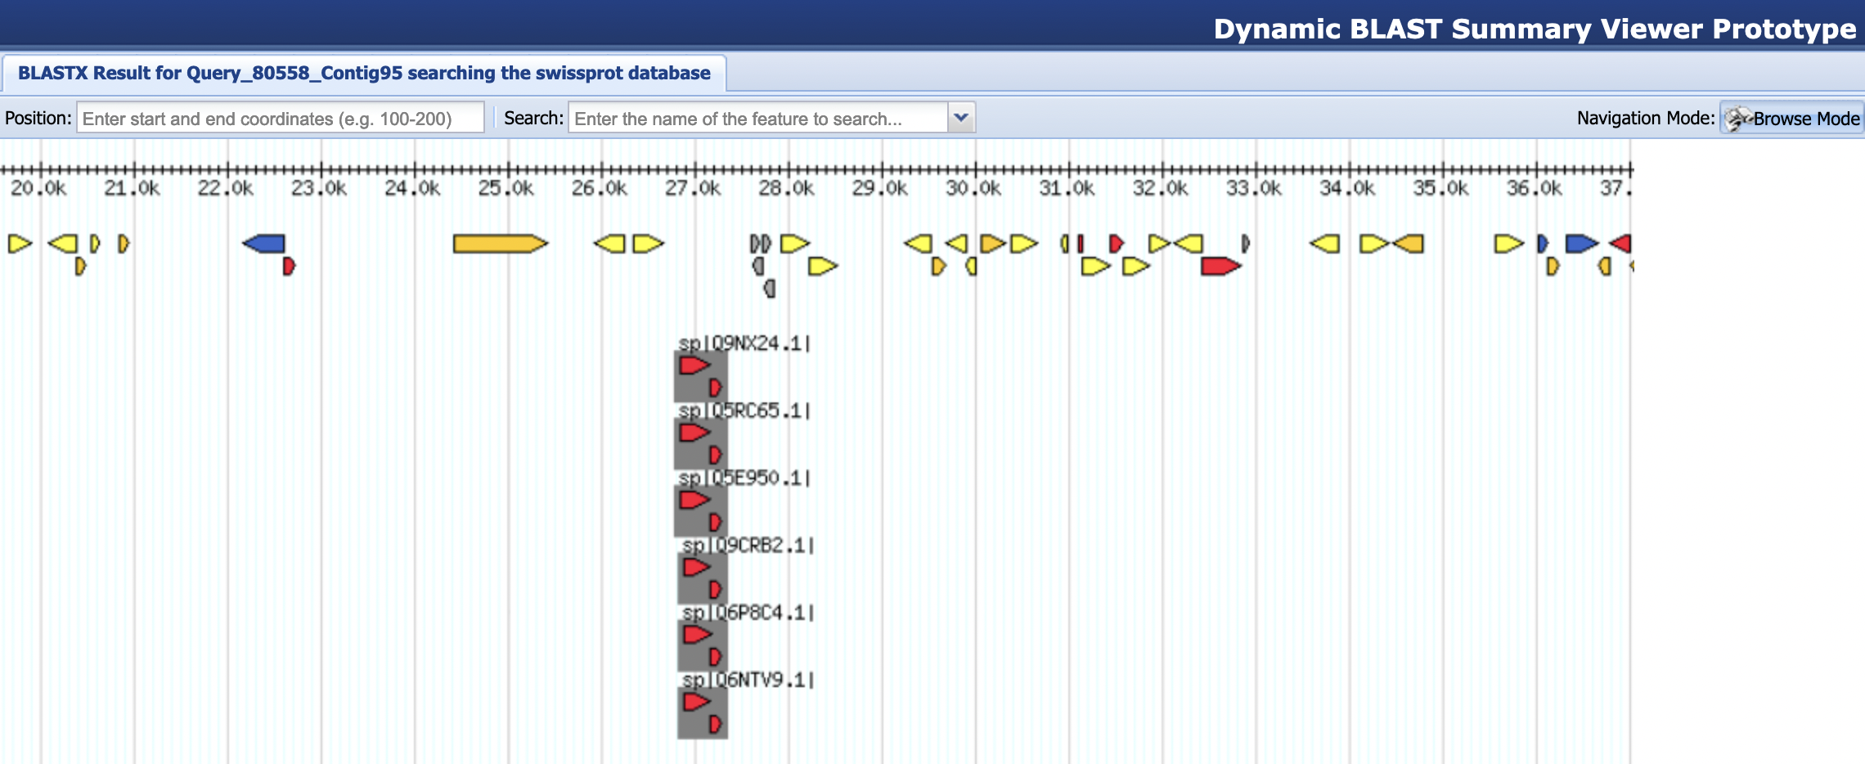Click the sp|Q5E950.1| hit label

(744, 477)
